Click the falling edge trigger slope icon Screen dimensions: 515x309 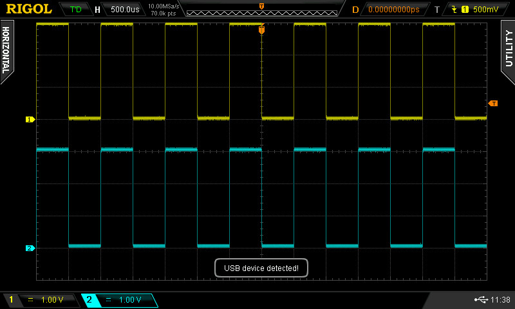(454, 9)
